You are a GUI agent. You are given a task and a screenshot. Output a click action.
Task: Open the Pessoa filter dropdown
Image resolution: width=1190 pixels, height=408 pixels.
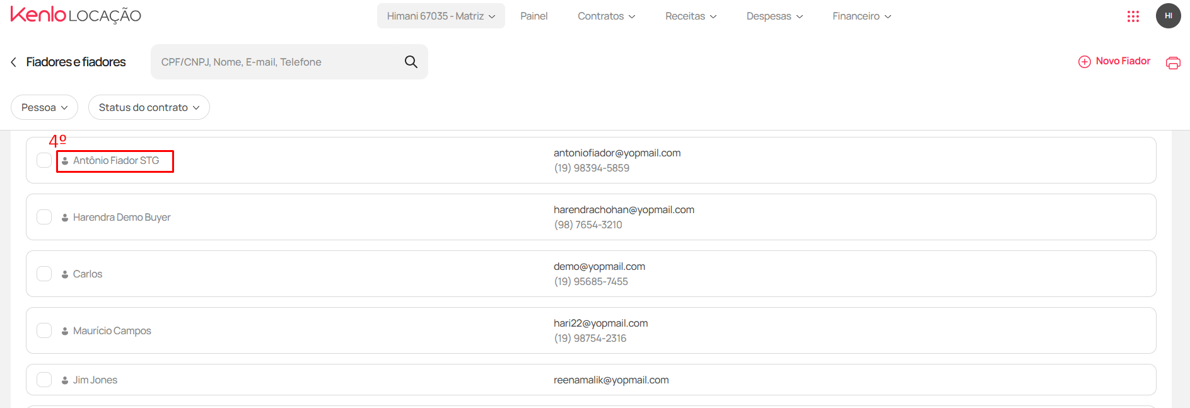pyautogui.click(x=44, y=107)
